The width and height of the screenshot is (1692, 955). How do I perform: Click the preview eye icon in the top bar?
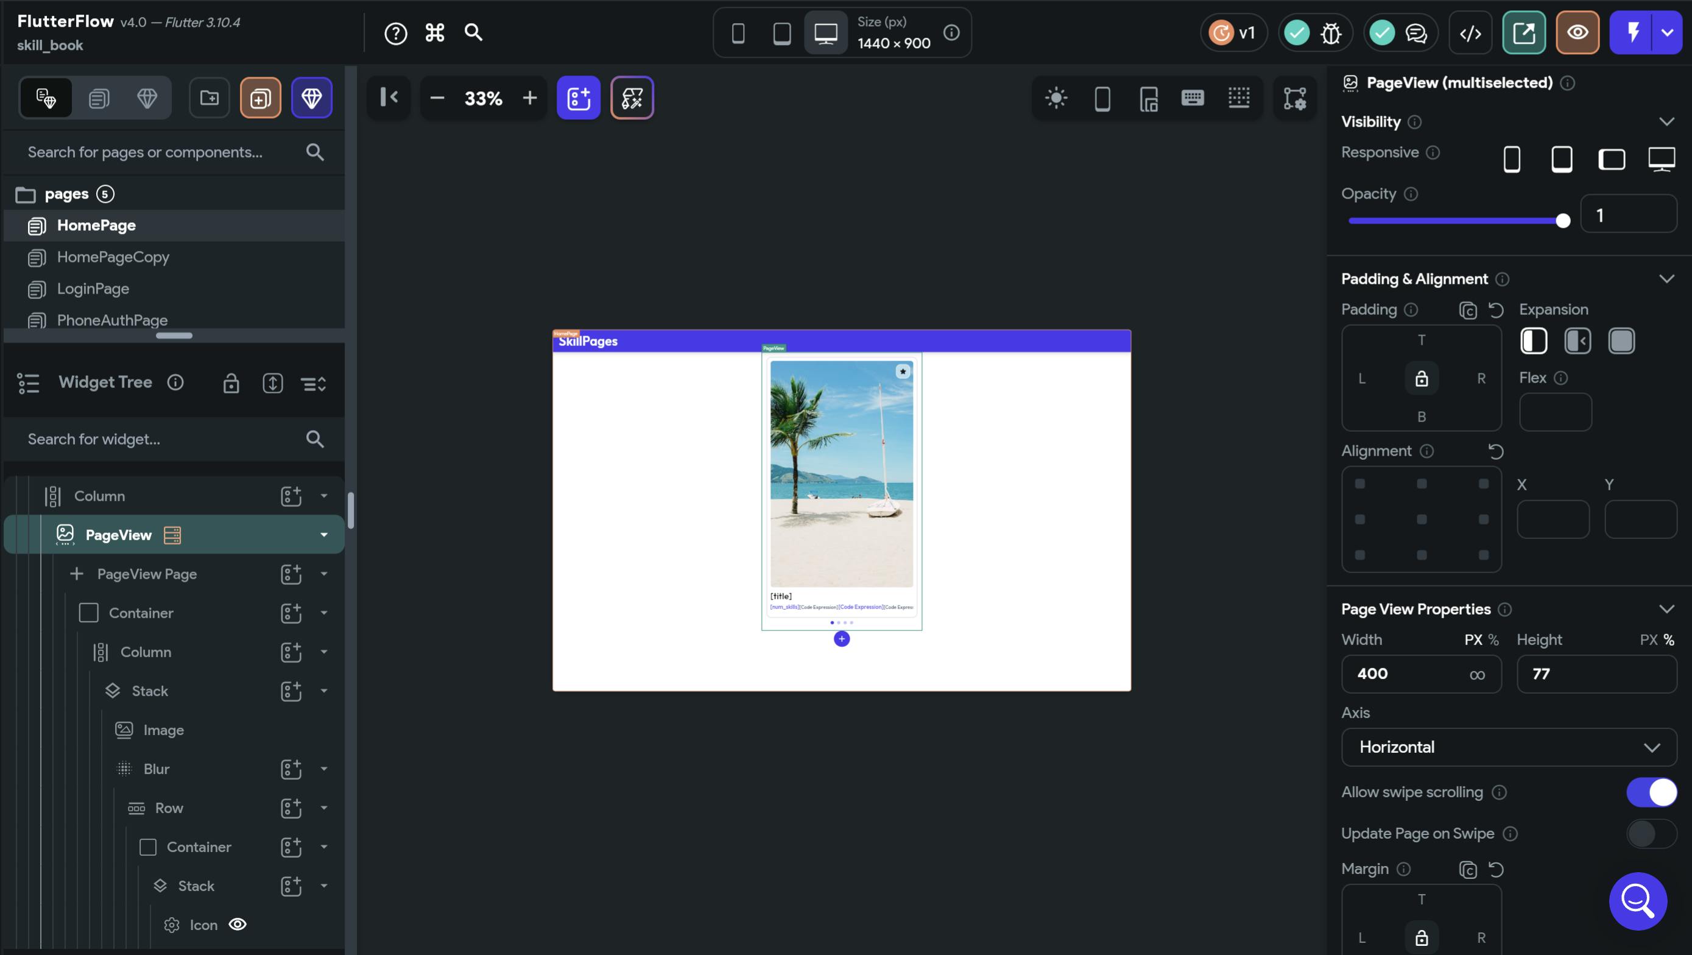click(1577, 33)
